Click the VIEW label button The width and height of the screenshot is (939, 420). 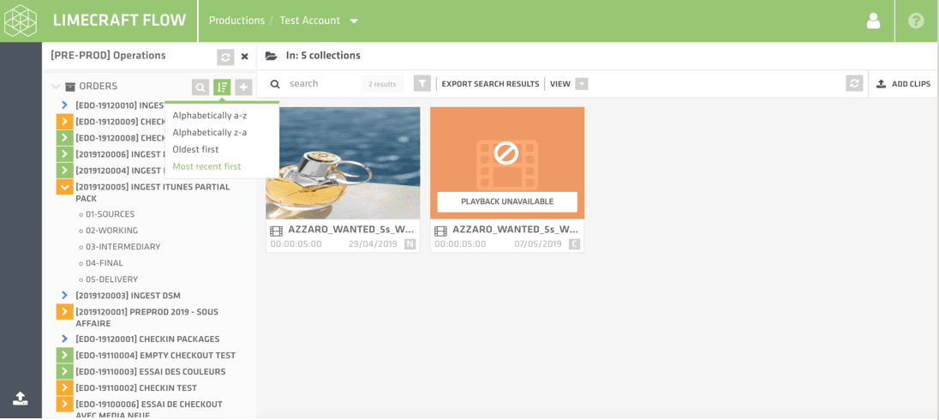tap(560, 84)
